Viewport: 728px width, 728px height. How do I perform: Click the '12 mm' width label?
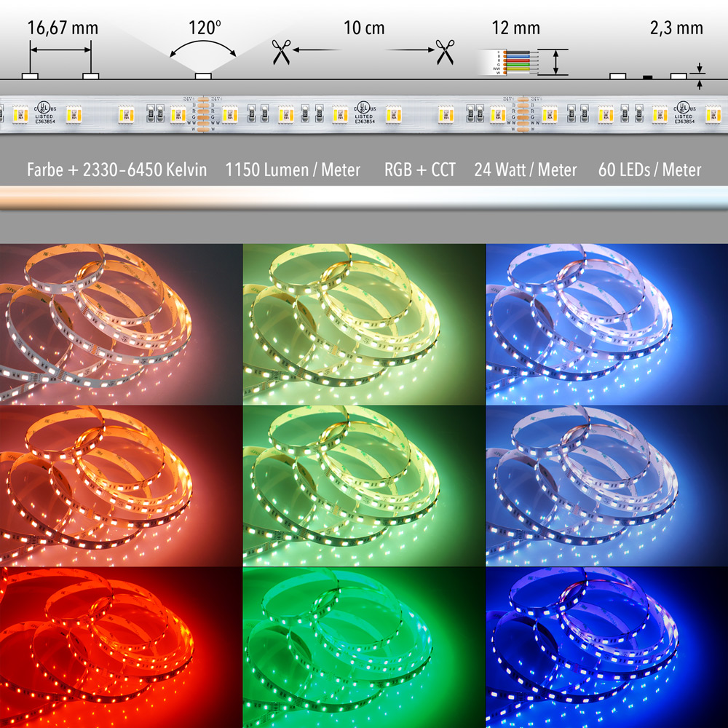point(515,29)
